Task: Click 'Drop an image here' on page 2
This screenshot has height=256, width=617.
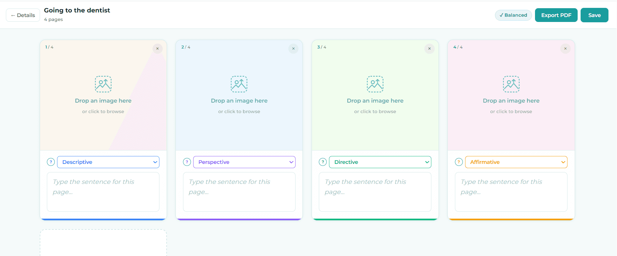Action: click(239, 101)
